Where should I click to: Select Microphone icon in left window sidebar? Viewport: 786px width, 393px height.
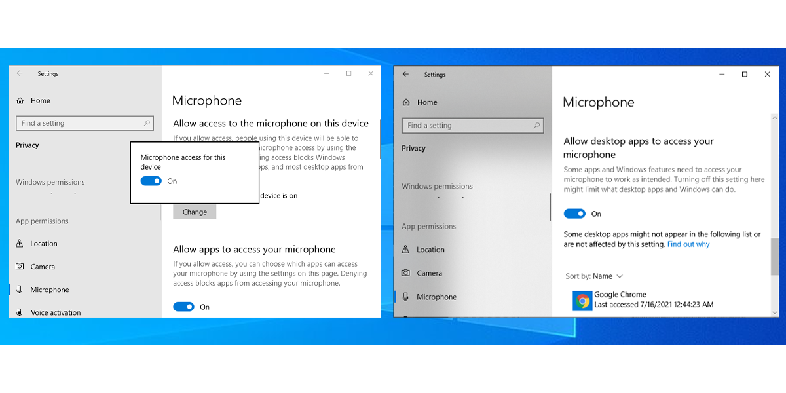pos(20,290)
